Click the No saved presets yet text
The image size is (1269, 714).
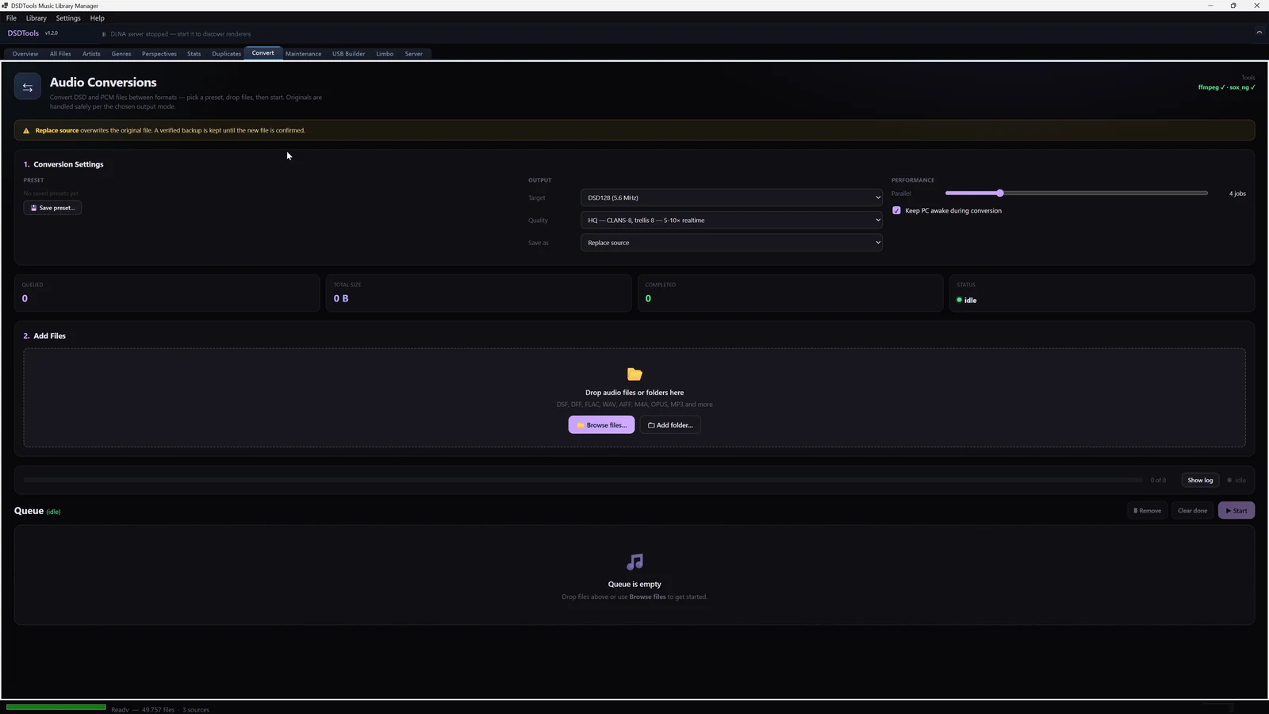tap(51, 194)
